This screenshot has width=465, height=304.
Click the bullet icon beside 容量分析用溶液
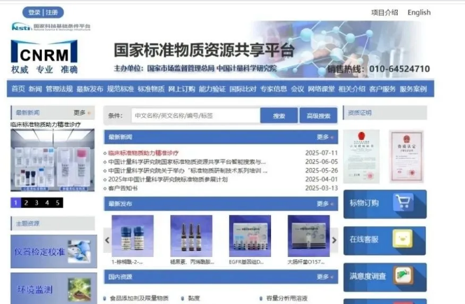pos(261,298)
